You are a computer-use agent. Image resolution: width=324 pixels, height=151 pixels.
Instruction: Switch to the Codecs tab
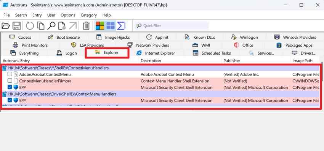(x=20, y=37)
